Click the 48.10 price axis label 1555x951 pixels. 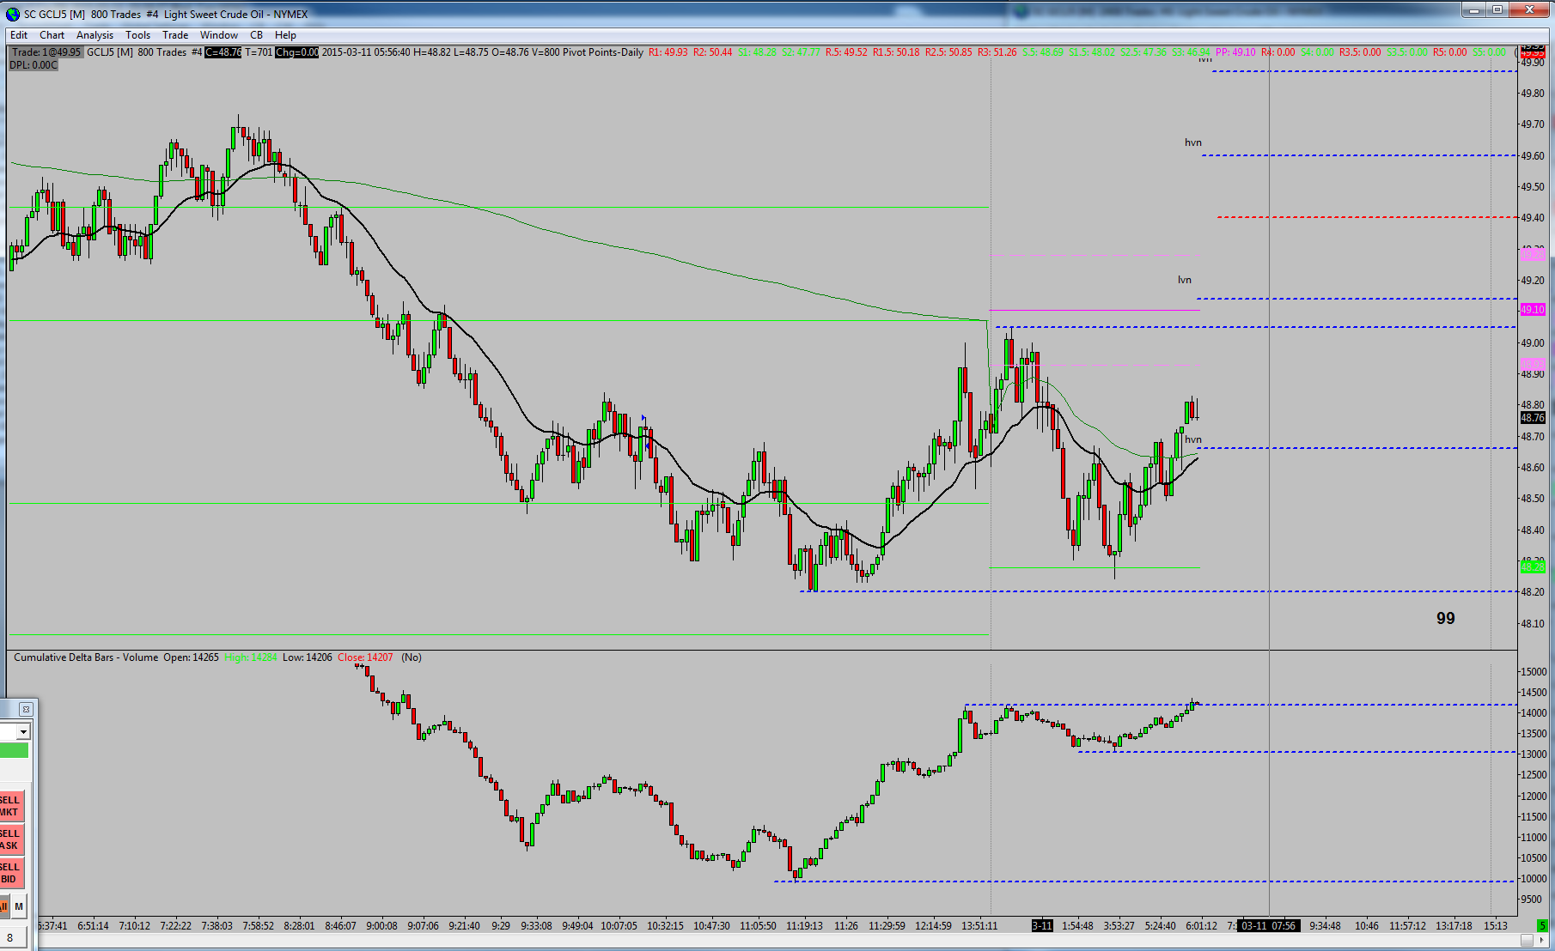1533,624
